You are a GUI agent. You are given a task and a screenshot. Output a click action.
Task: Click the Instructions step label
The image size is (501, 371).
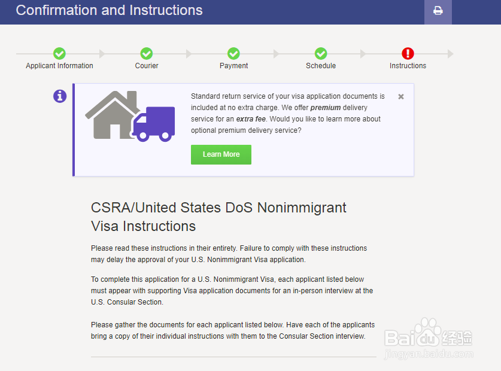(x=408, y=66)
